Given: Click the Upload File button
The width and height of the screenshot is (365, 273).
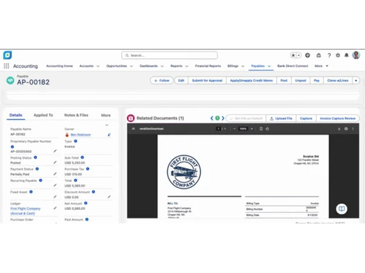Looking at the screenshot, I should [281, 119].
